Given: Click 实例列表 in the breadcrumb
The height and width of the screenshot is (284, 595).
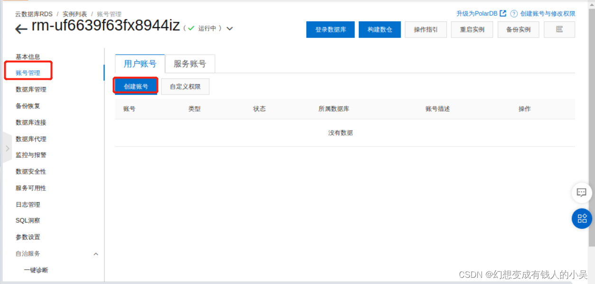Looking at the screenshot, I should click(x=75, y=14).
